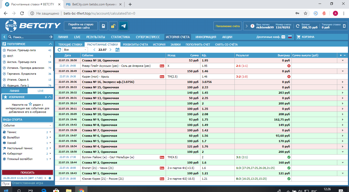This screenshot has height=192, width=349.
Task: Refresh the calculated bets list
Action: (59, 50)
